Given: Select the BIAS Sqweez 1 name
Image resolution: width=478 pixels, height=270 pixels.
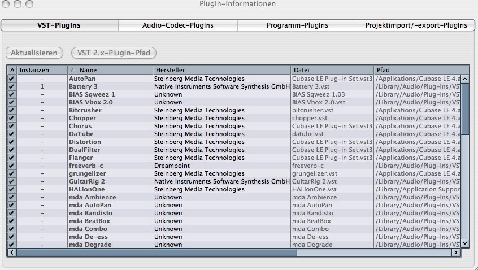Looking at the screenshot, I should [x=92, y=94].
